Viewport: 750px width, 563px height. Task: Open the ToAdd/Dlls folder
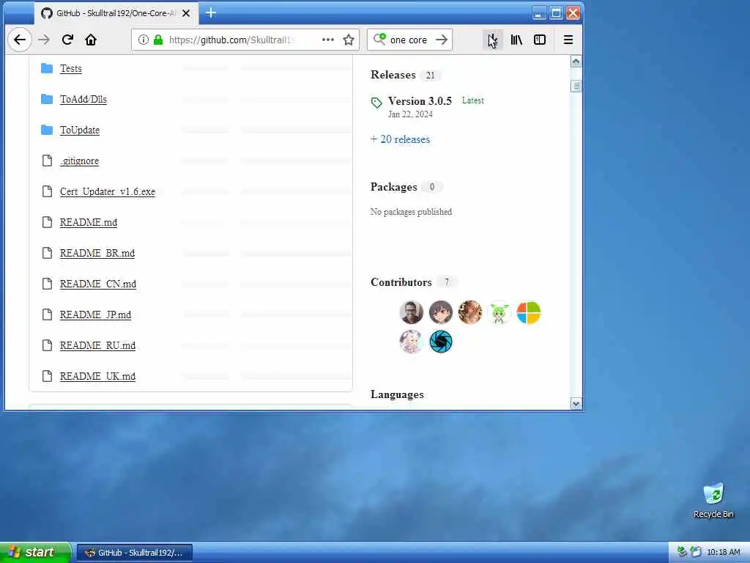coord(83,99)
